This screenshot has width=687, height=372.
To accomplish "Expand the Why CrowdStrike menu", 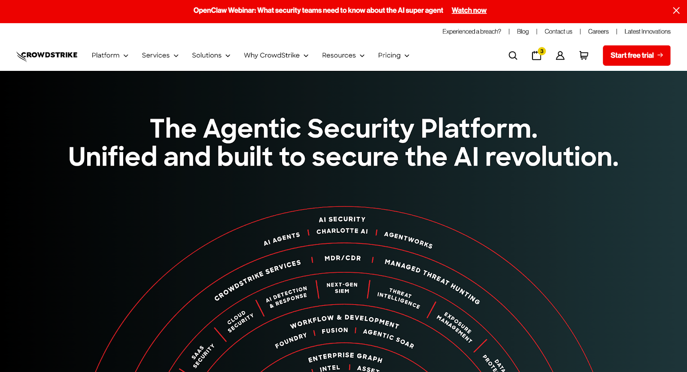I will point(276,55).
